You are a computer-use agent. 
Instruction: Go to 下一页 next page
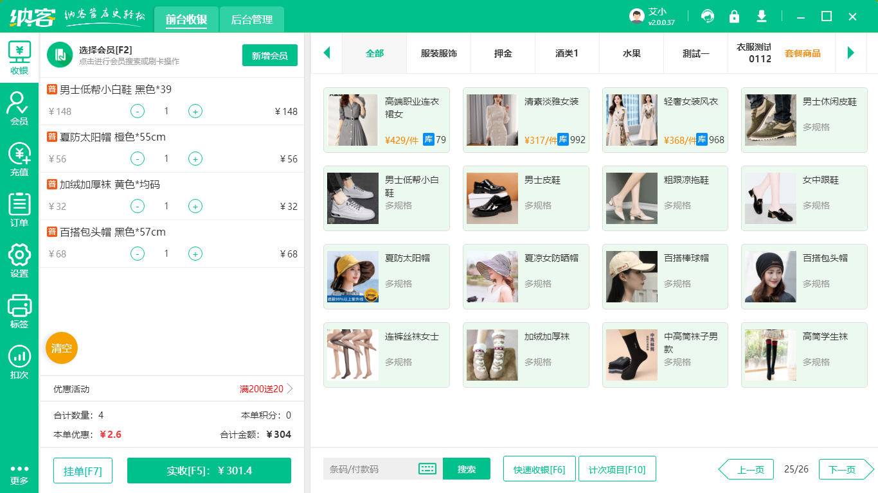click(x=847, y=469)
